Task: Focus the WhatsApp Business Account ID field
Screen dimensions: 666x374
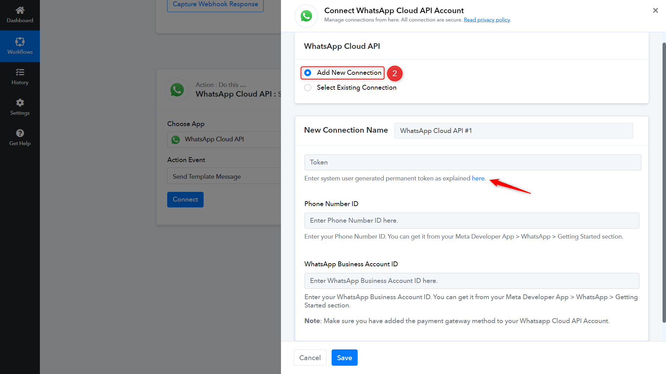Action: pyautogui.click(x=472, y=281)
